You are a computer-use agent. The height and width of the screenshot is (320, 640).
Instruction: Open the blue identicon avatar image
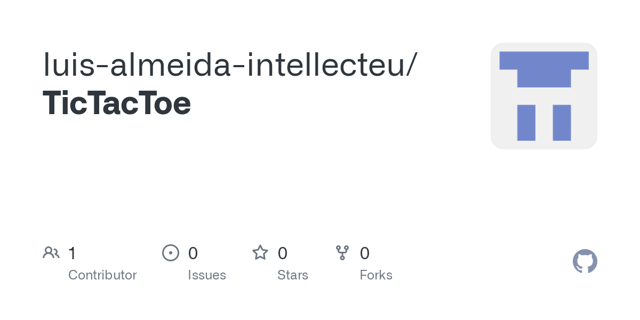(x=543, y=96)
